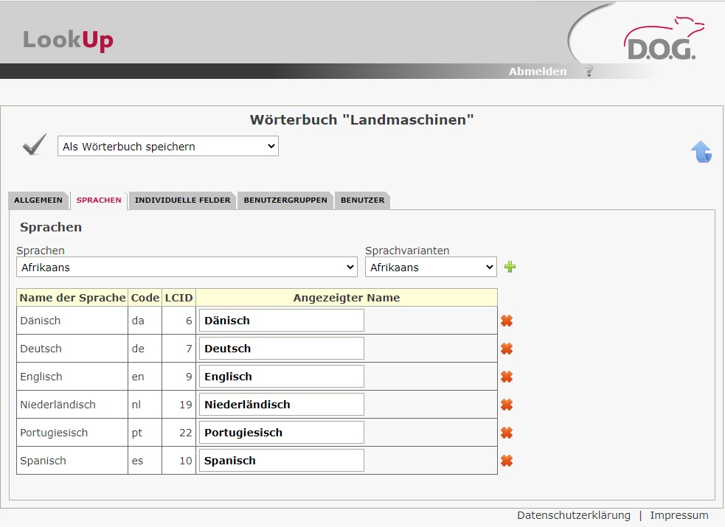The width and height of the screenshot is (725, 527).
Task: Click the Abmelden logout link
Action: (538, 71)
